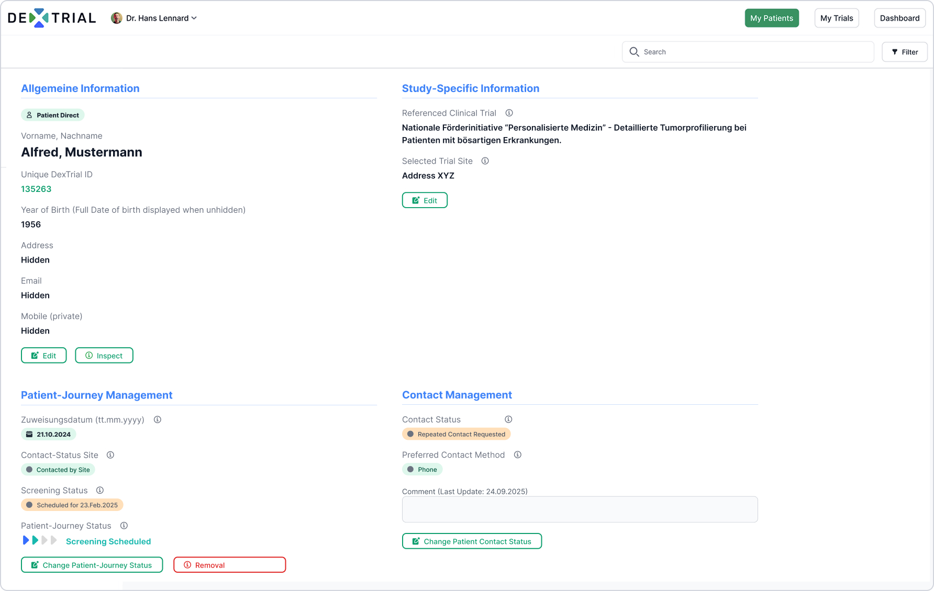Switch to My Trials tab
This screenshot has height=591, width=934.
(836, 18)
